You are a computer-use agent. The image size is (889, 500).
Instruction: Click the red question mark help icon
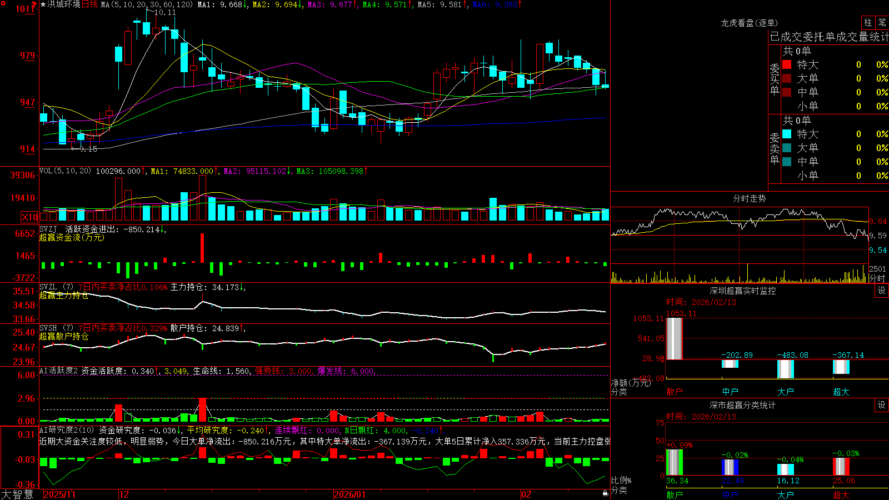(34, 4)
